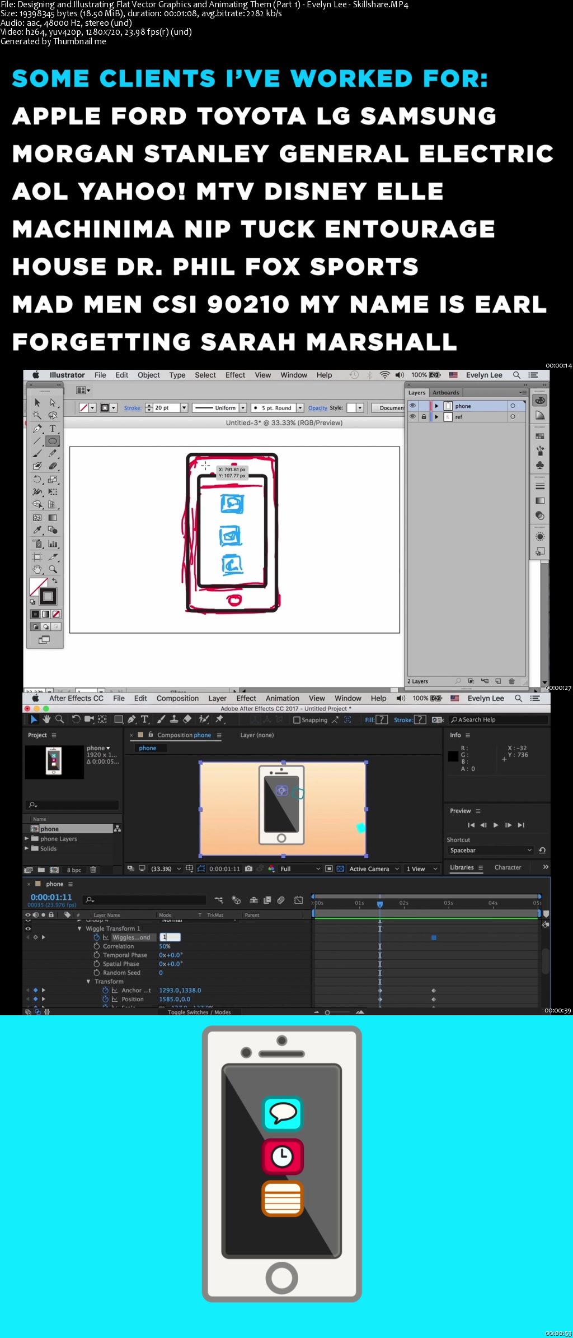
Task: Toggle the Random Seed stopwatch
Action: pyautogui.click(x=97, y=973)
